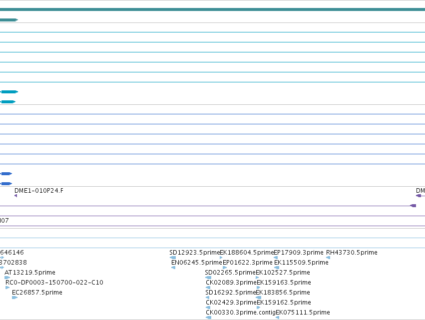This screenshot has width=425, height=320.
Task: Click the small purple arrow under DME1-010P24.F
Action: (15, 196)
